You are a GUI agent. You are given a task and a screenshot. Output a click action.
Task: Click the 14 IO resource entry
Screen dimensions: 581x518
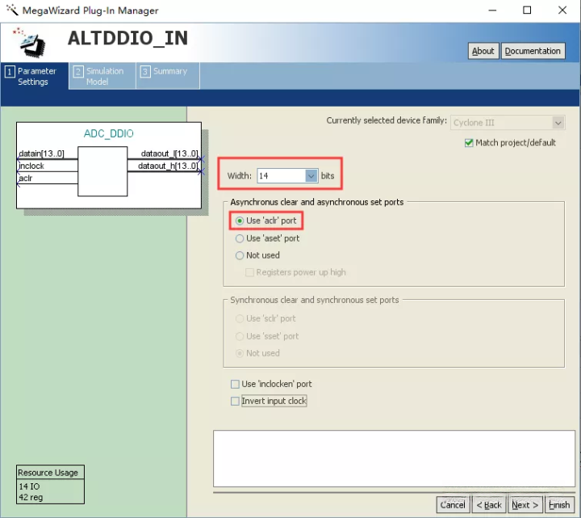pos(29,486)
